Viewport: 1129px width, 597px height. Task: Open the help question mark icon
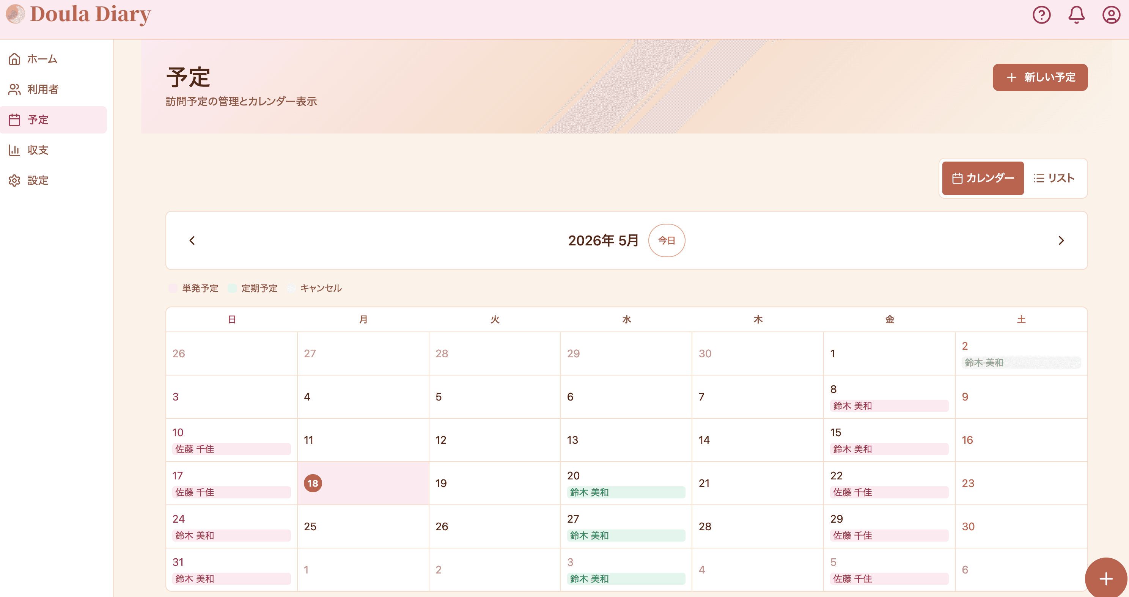(x=1041, y=15)
